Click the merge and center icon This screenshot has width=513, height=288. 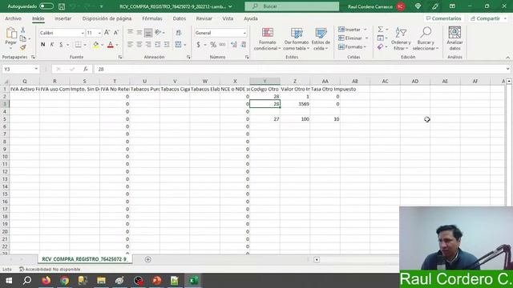[178, 45]
